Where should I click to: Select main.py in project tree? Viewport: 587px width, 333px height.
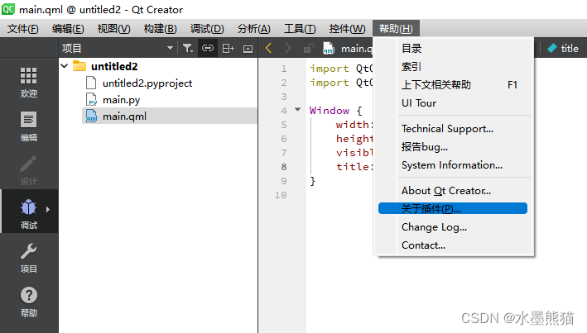122,100
